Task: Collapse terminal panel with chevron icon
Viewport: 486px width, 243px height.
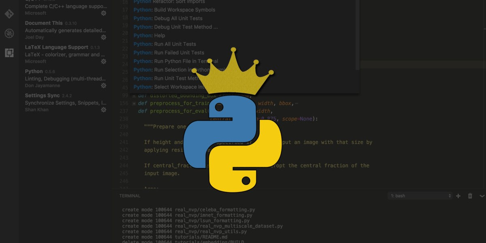Action: (482, 196)
